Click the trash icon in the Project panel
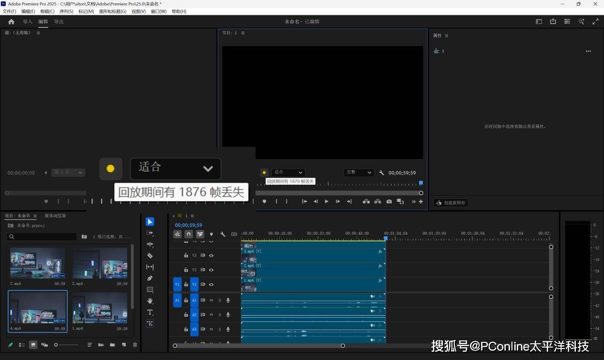Image resolution: width=604 pixels, height=360 pixels. 135,345
